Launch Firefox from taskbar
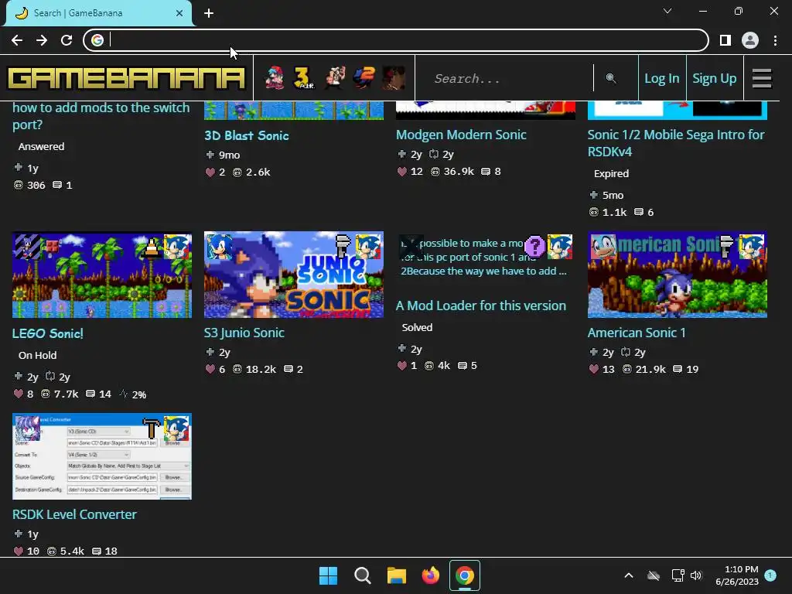Screen dimensions: 792x594 click(x=430, y=575)
